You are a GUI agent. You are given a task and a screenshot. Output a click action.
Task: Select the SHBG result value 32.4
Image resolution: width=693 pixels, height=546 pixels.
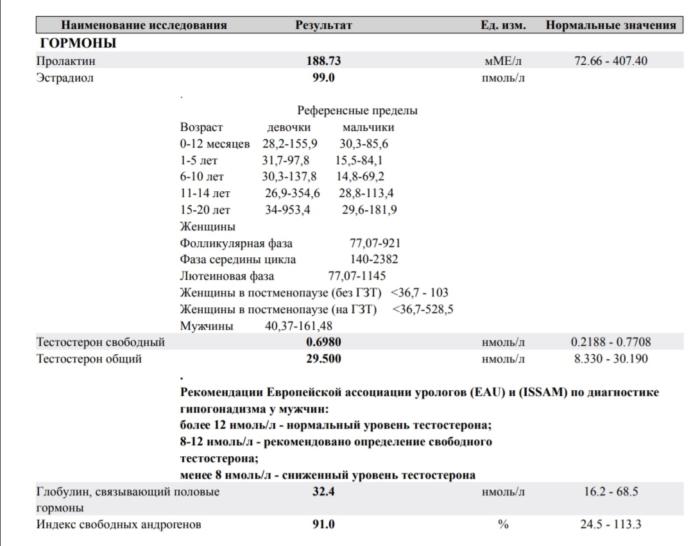[323, 492]
